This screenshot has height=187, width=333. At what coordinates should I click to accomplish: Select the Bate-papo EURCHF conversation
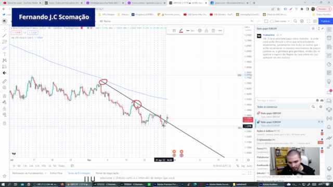coord(290,124)
